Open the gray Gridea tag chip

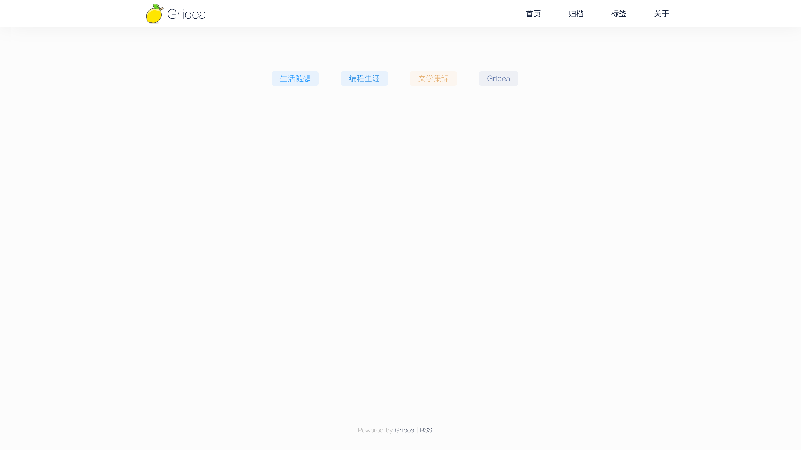pyautogui.click(x=498, y=78)
